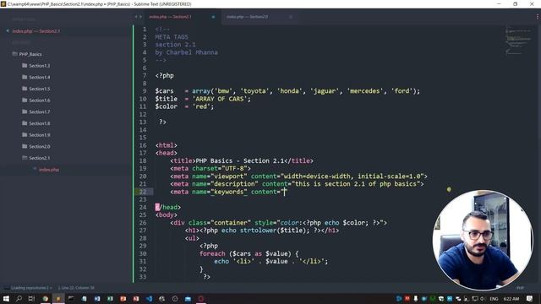Expand the Section2.0 folder
Viewport: 541px width, 304px height.
pyautogui.click(x=36, y=146)
